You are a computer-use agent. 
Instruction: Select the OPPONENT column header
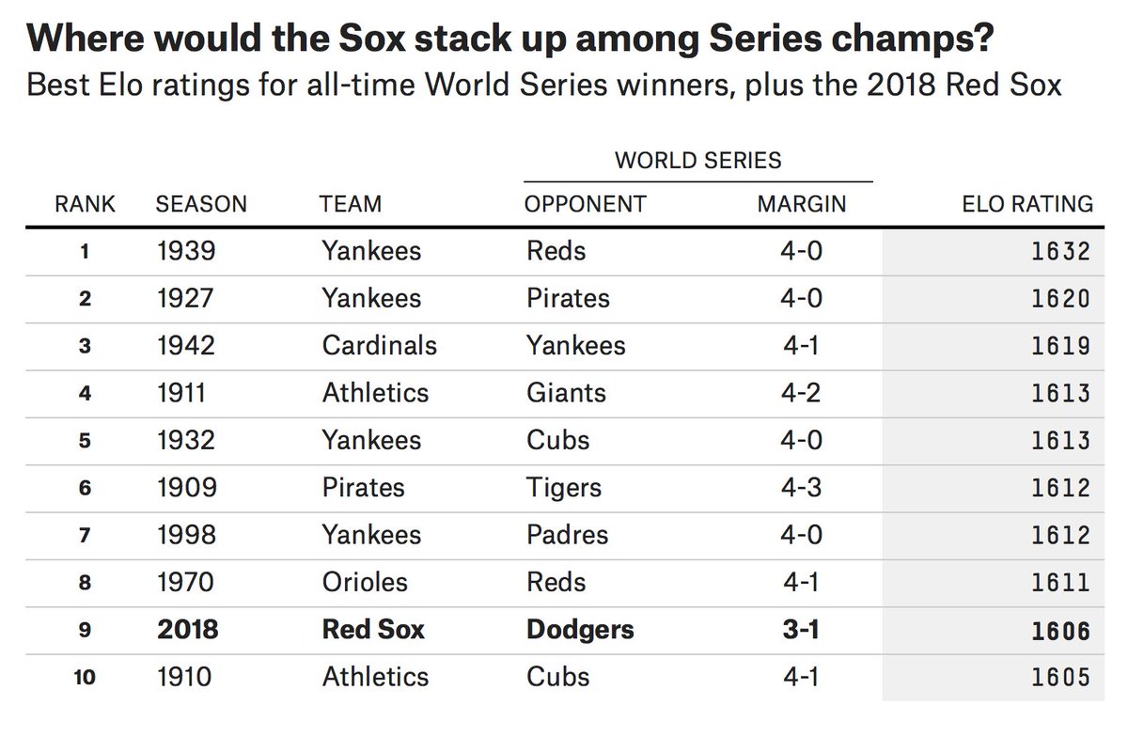click(x=586, y=203)
